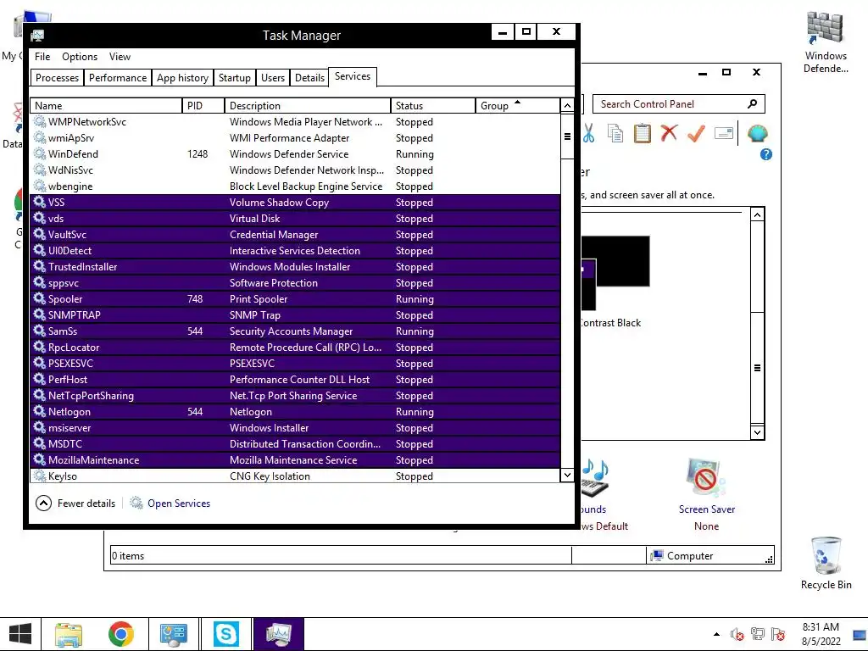
Task: Select the PSEXESVC service row
Action: point(295,363)
